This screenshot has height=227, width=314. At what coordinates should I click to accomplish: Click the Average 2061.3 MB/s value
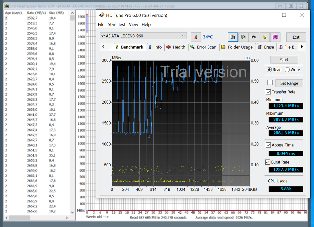pos(286,133)
